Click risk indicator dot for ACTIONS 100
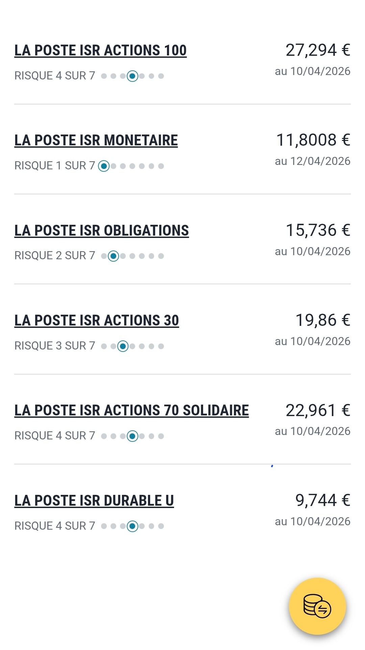The width and height of the screenshot is (365, 650). pos(132,76)
